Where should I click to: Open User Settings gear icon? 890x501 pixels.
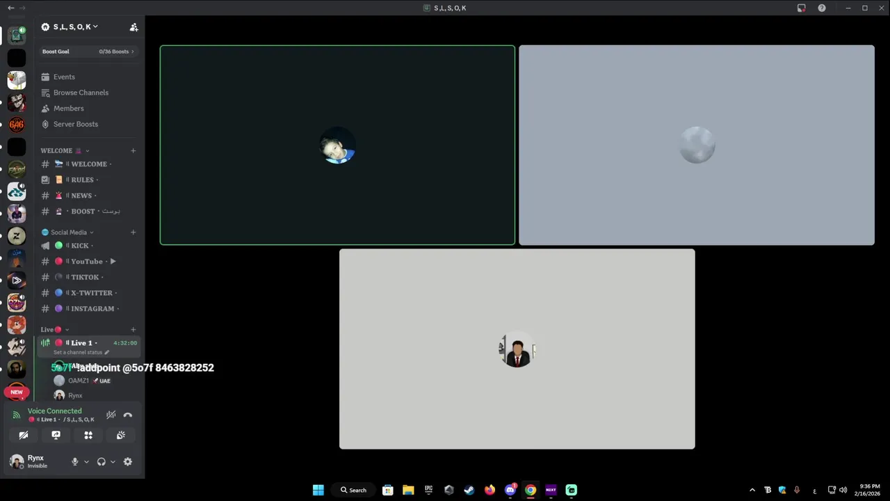[x=127, y=461]
